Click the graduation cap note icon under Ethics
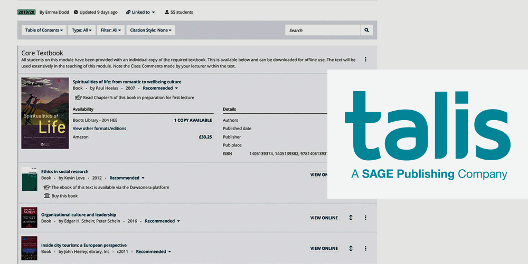This screenshot has height=264, width=528. click(46, 187)
